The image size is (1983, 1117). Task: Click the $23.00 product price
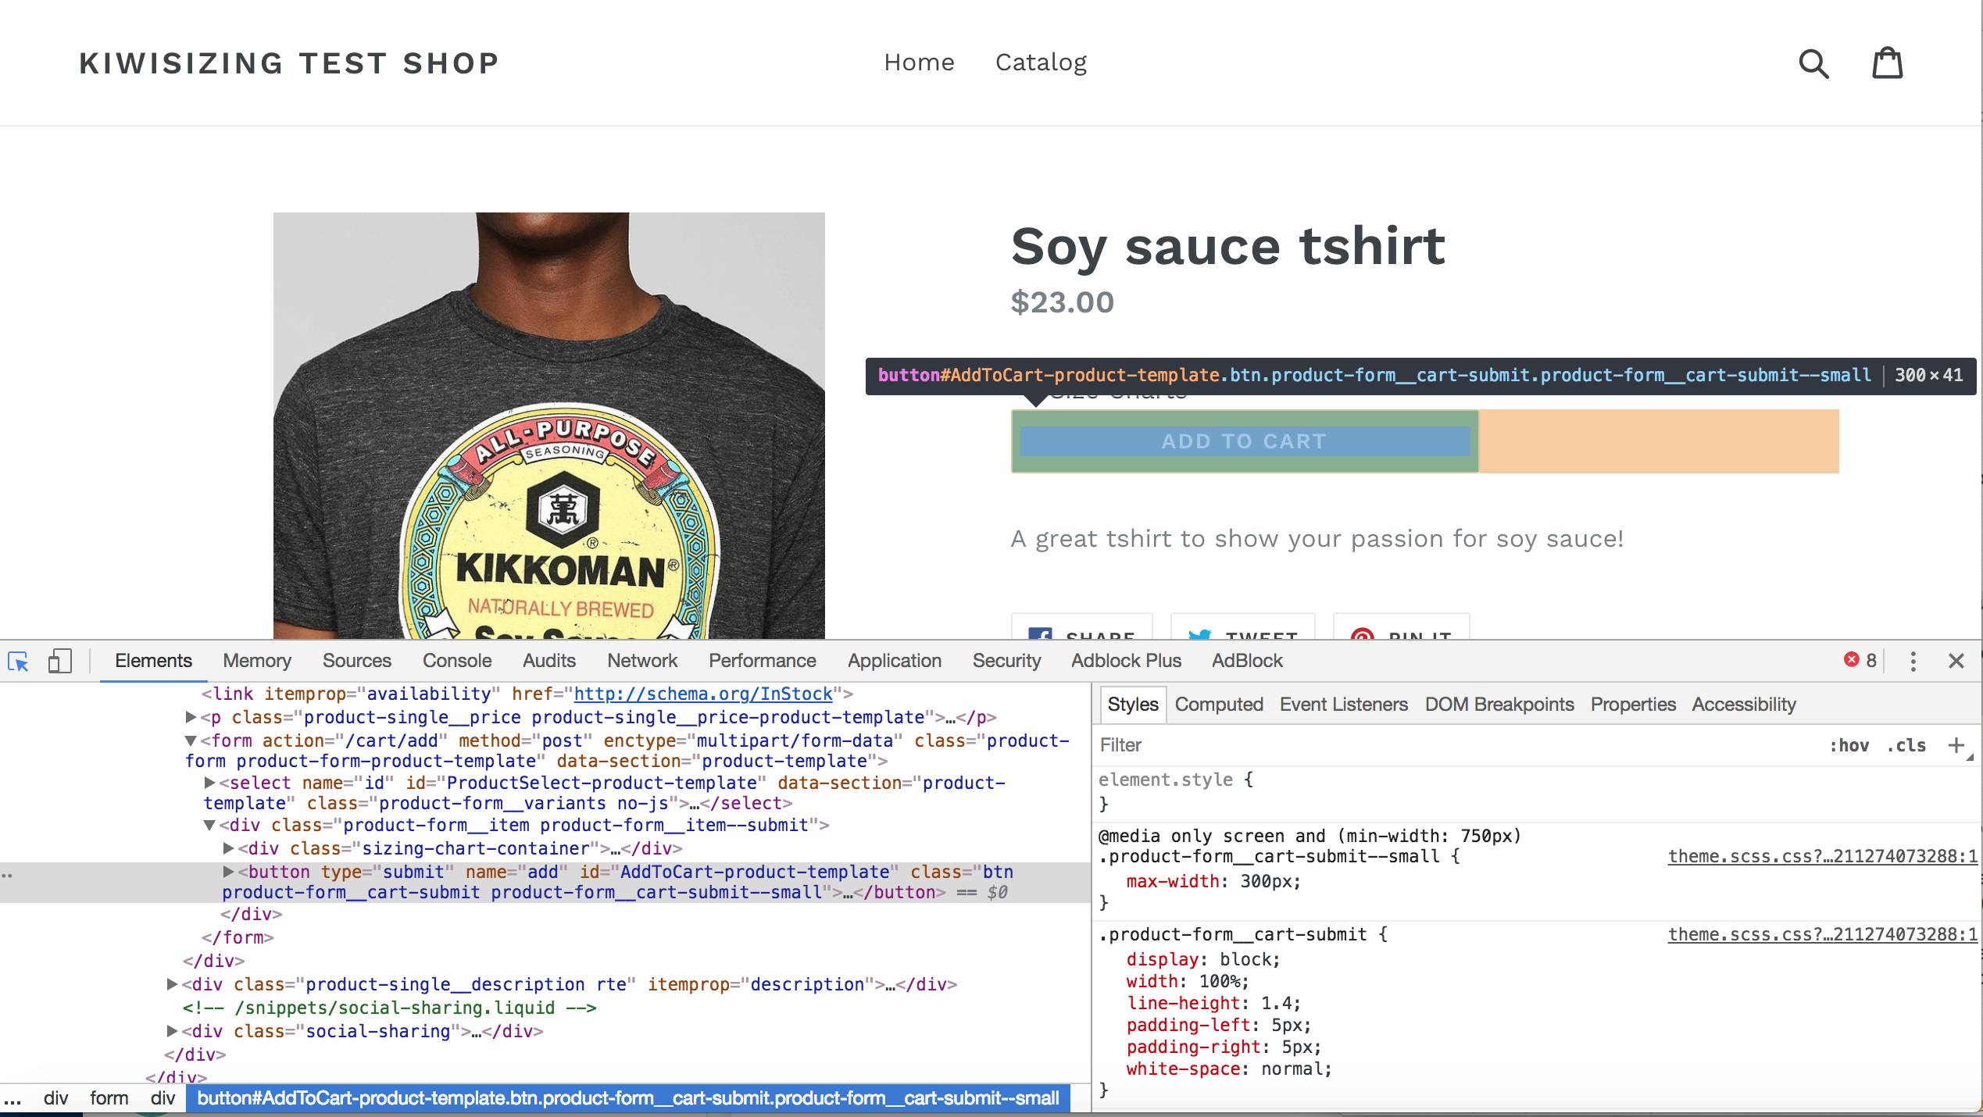coord(1062,302)
